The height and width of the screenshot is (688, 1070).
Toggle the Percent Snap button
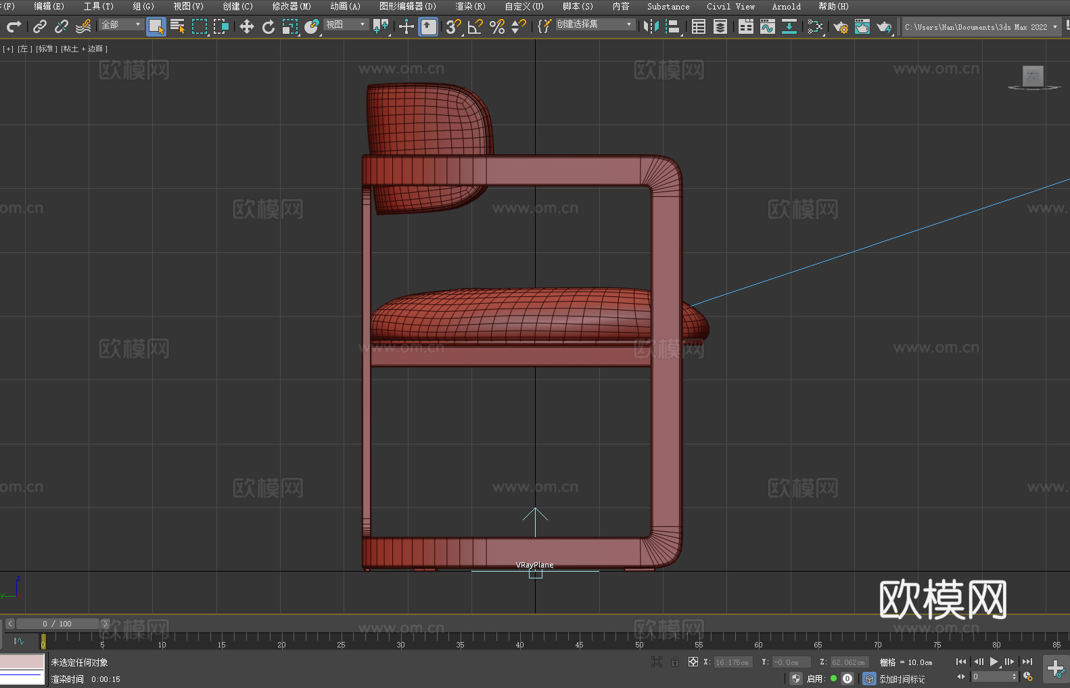click(497, 26)
